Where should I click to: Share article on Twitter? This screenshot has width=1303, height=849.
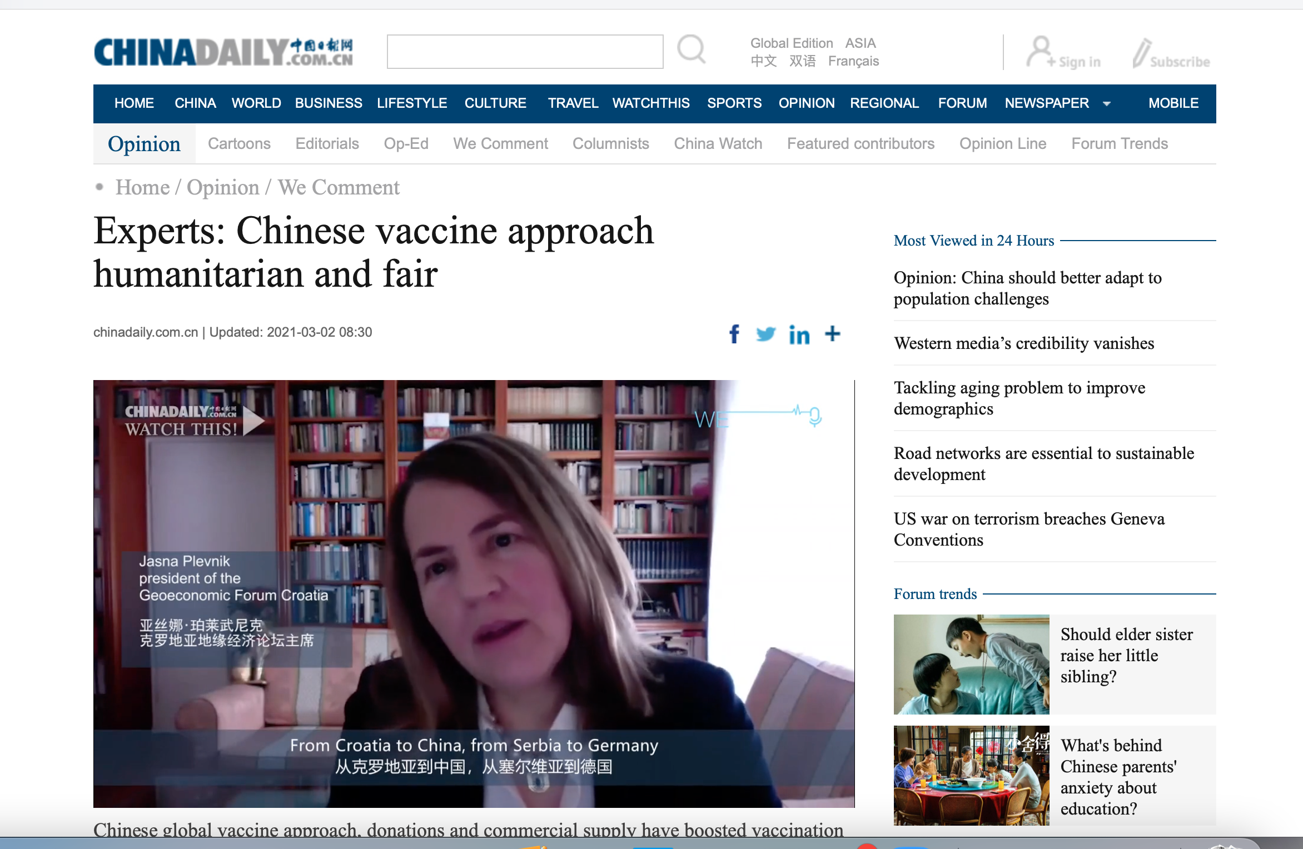click(x=765, y=334)
